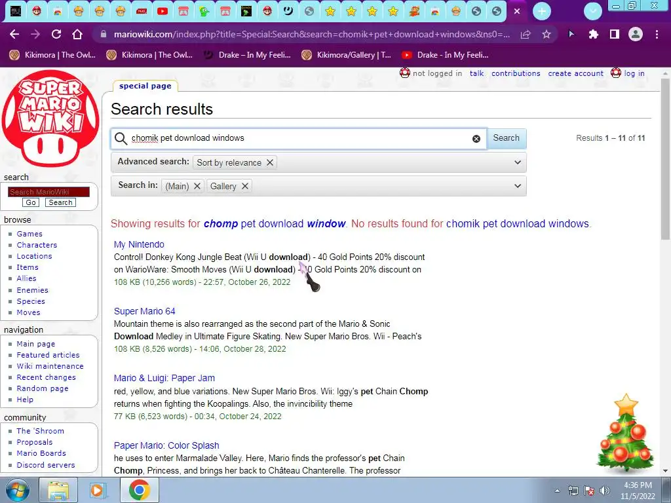
Task: Open the Mario & Luigi: Paper Jam result
Action: pos(164,378)
